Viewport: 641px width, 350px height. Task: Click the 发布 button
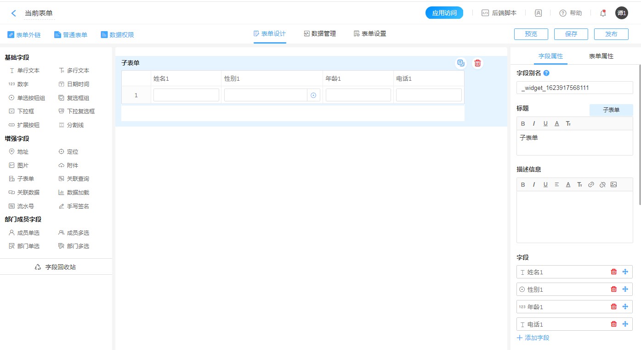coord(611,34)
